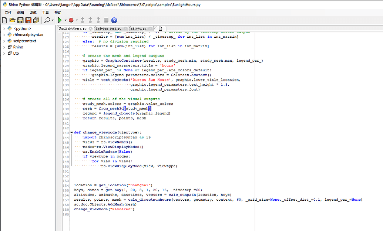This screenshot has height=231, width=383.
Task: Click the gray up-arrow step icon
Action: (x=98, y=20)
